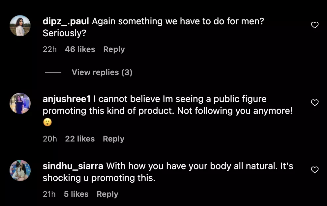Click the 21h timestamp

[x=49, y=194]
